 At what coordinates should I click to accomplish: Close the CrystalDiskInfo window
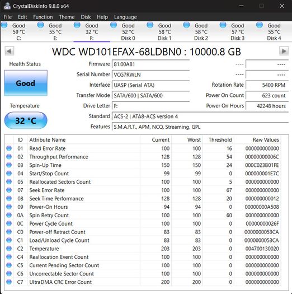(282, 6)
